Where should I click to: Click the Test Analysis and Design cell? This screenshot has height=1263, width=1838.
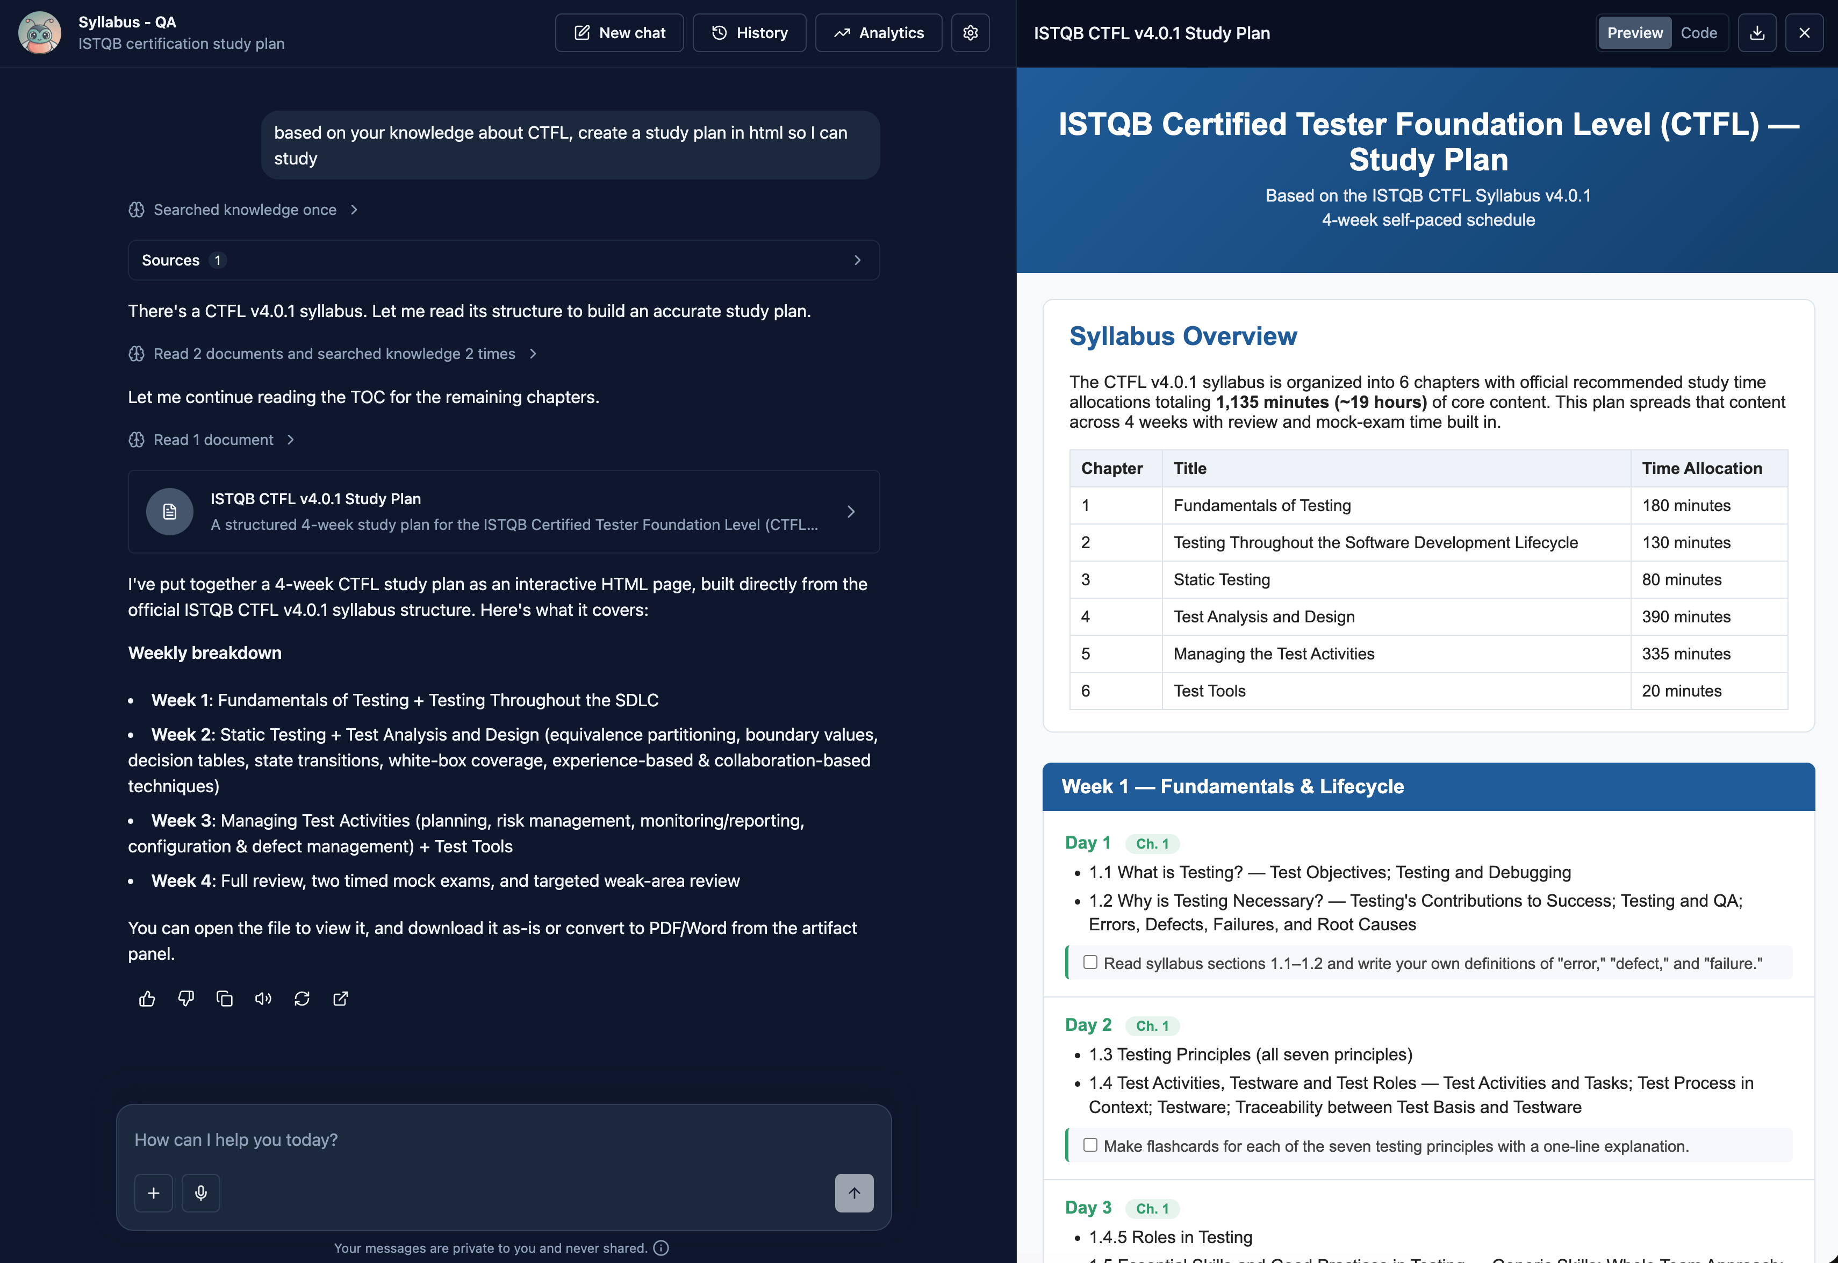(1396, 617)
